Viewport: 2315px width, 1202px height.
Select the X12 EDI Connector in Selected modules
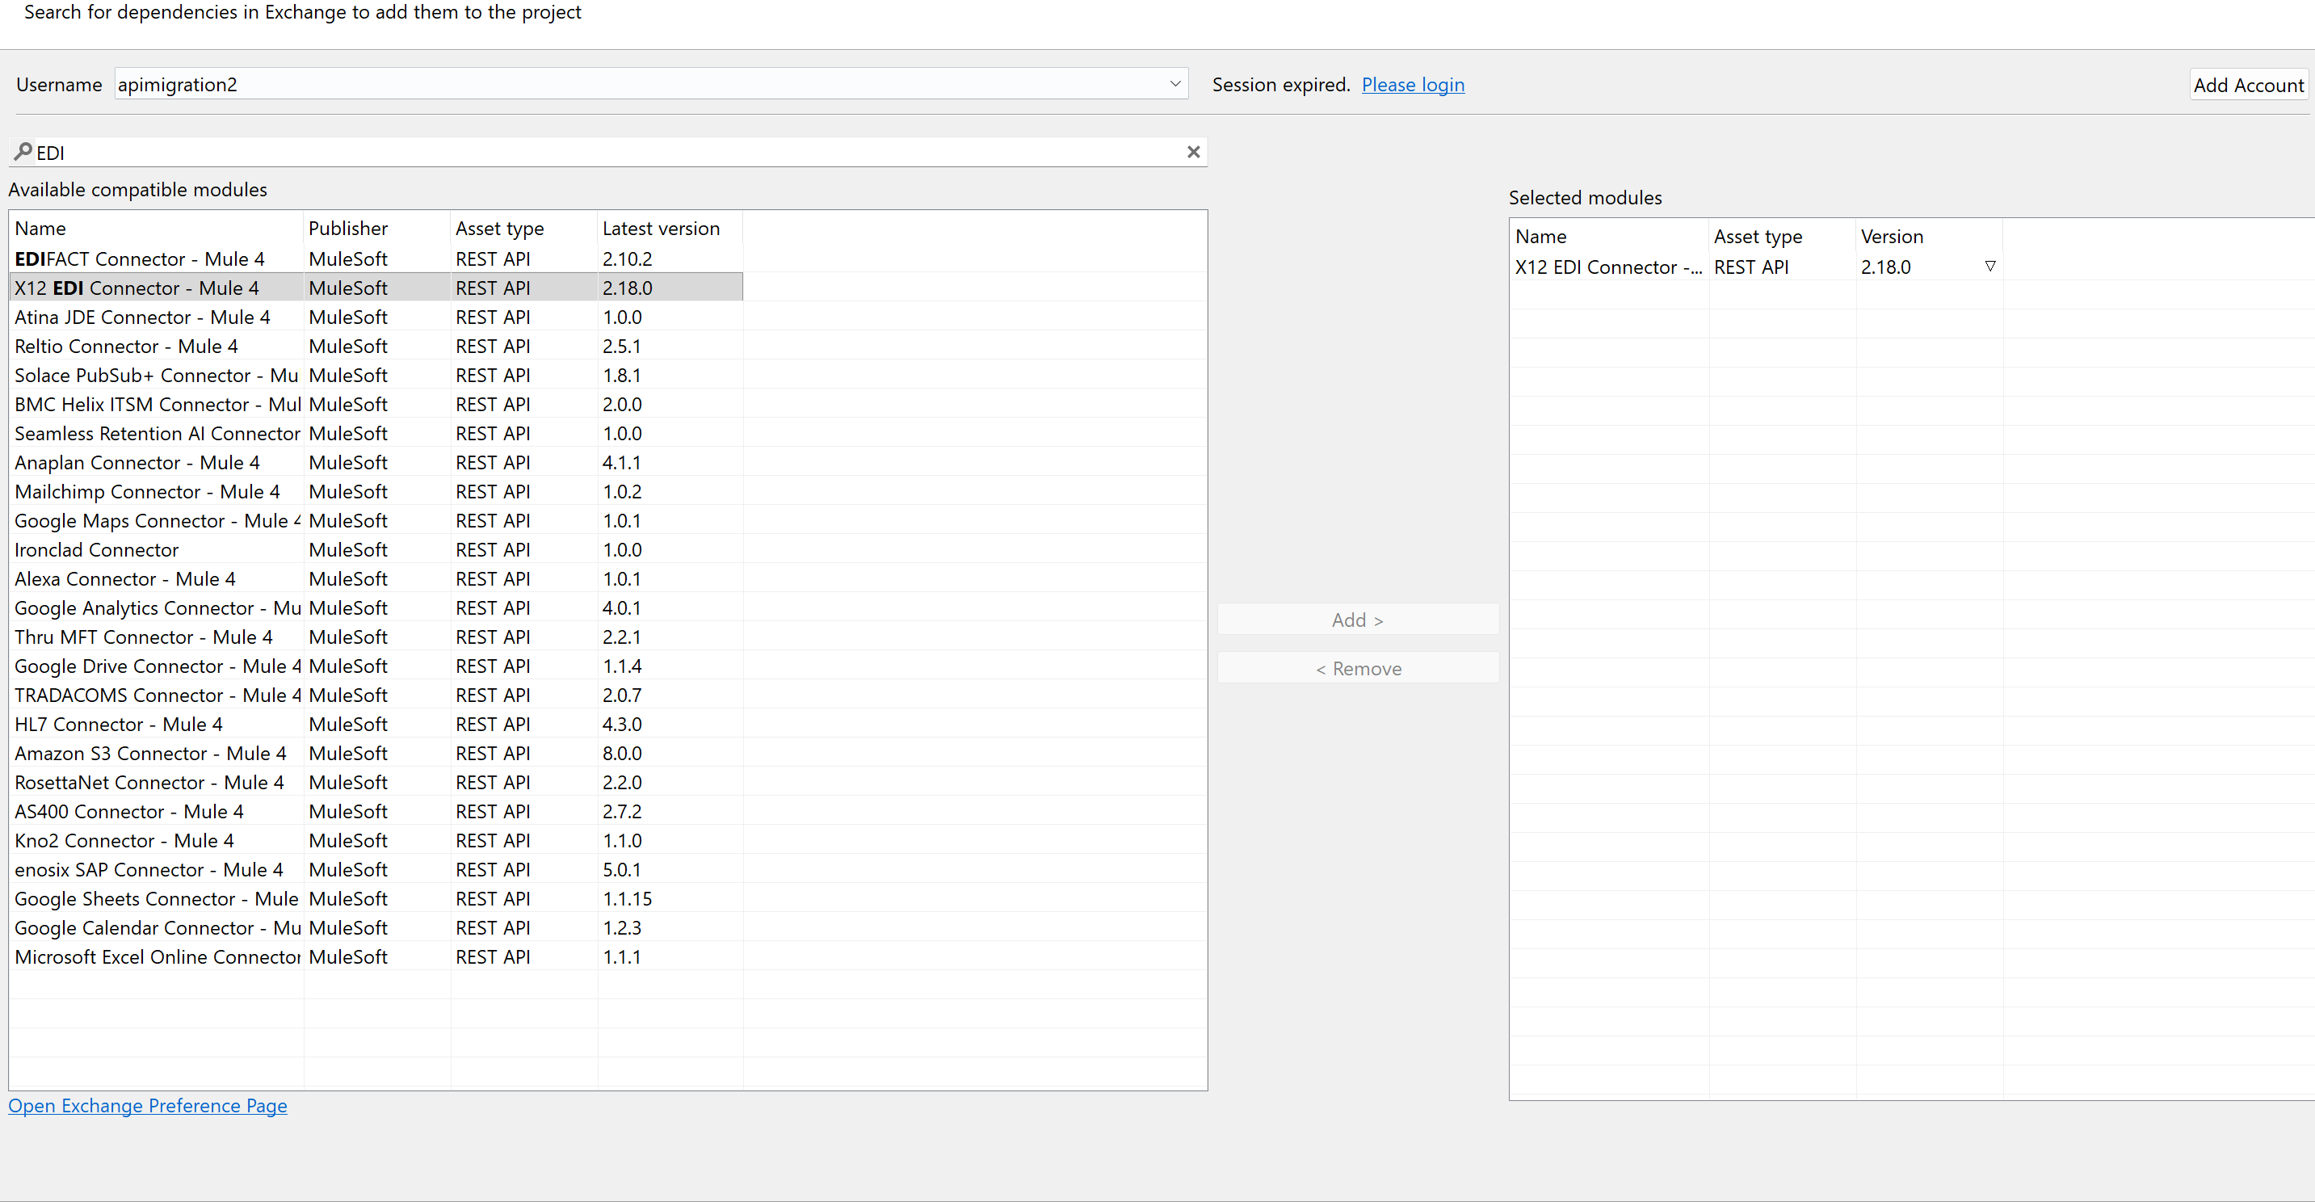point(1607,266)
